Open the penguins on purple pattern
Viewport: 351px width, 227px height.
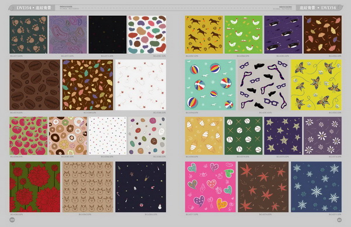click(x=283, y=35)
